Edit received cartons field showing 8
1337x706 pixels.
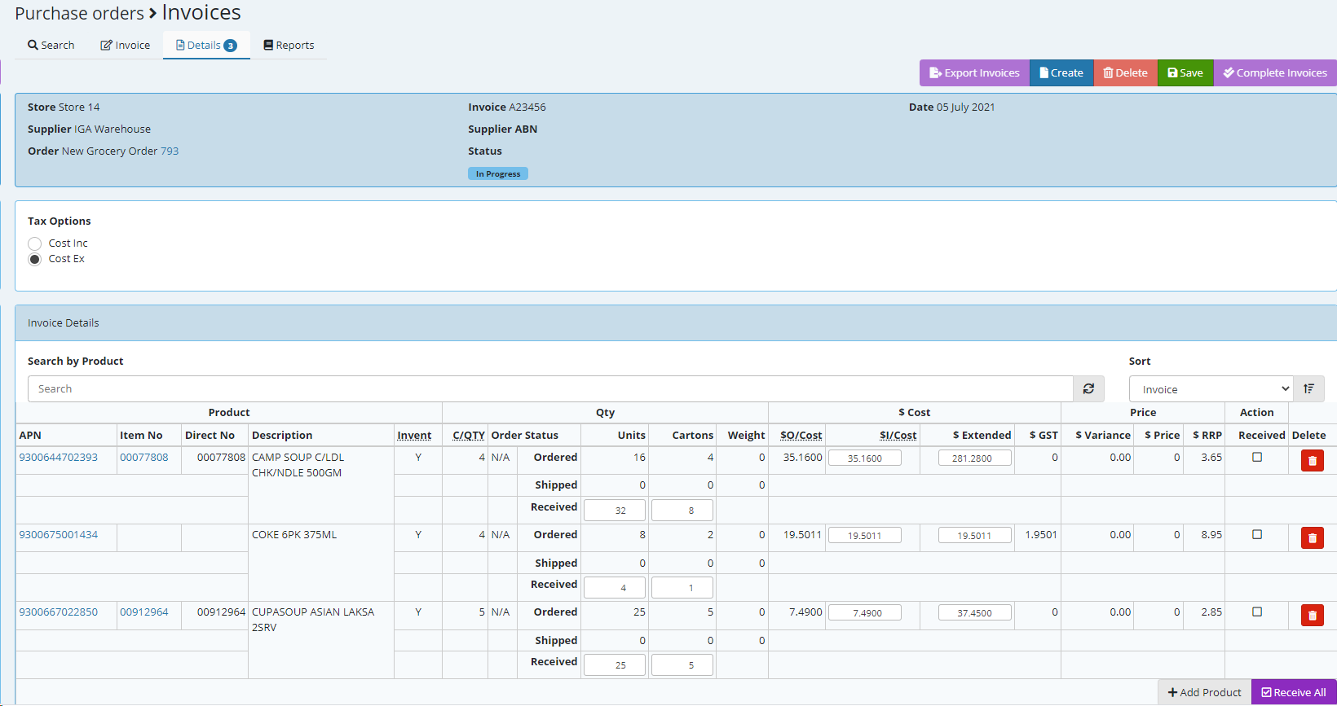pyautogui.click(x=682, y=510)
